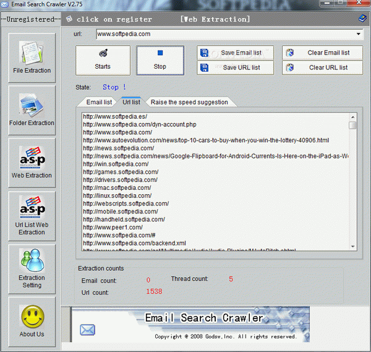Open File Extraction mode
371x352 pixels.
[32, 58]
